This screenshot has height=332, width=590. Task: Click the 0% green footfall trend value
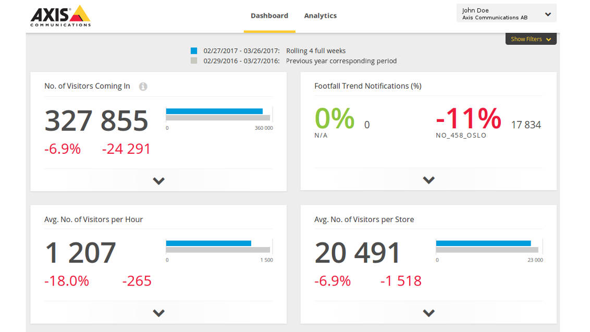334,119
